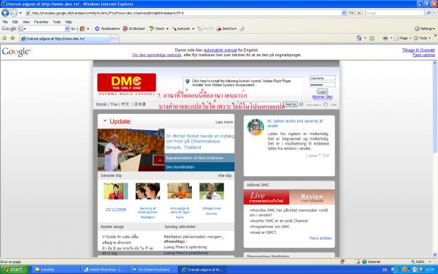The height and width of the screenshot is (274, 438).
Task: Open the dropdown arrow next to Check
Action: [167, 28]
